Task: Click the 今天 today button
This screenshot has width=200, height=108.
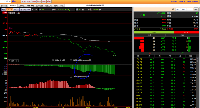Action: 196,9
